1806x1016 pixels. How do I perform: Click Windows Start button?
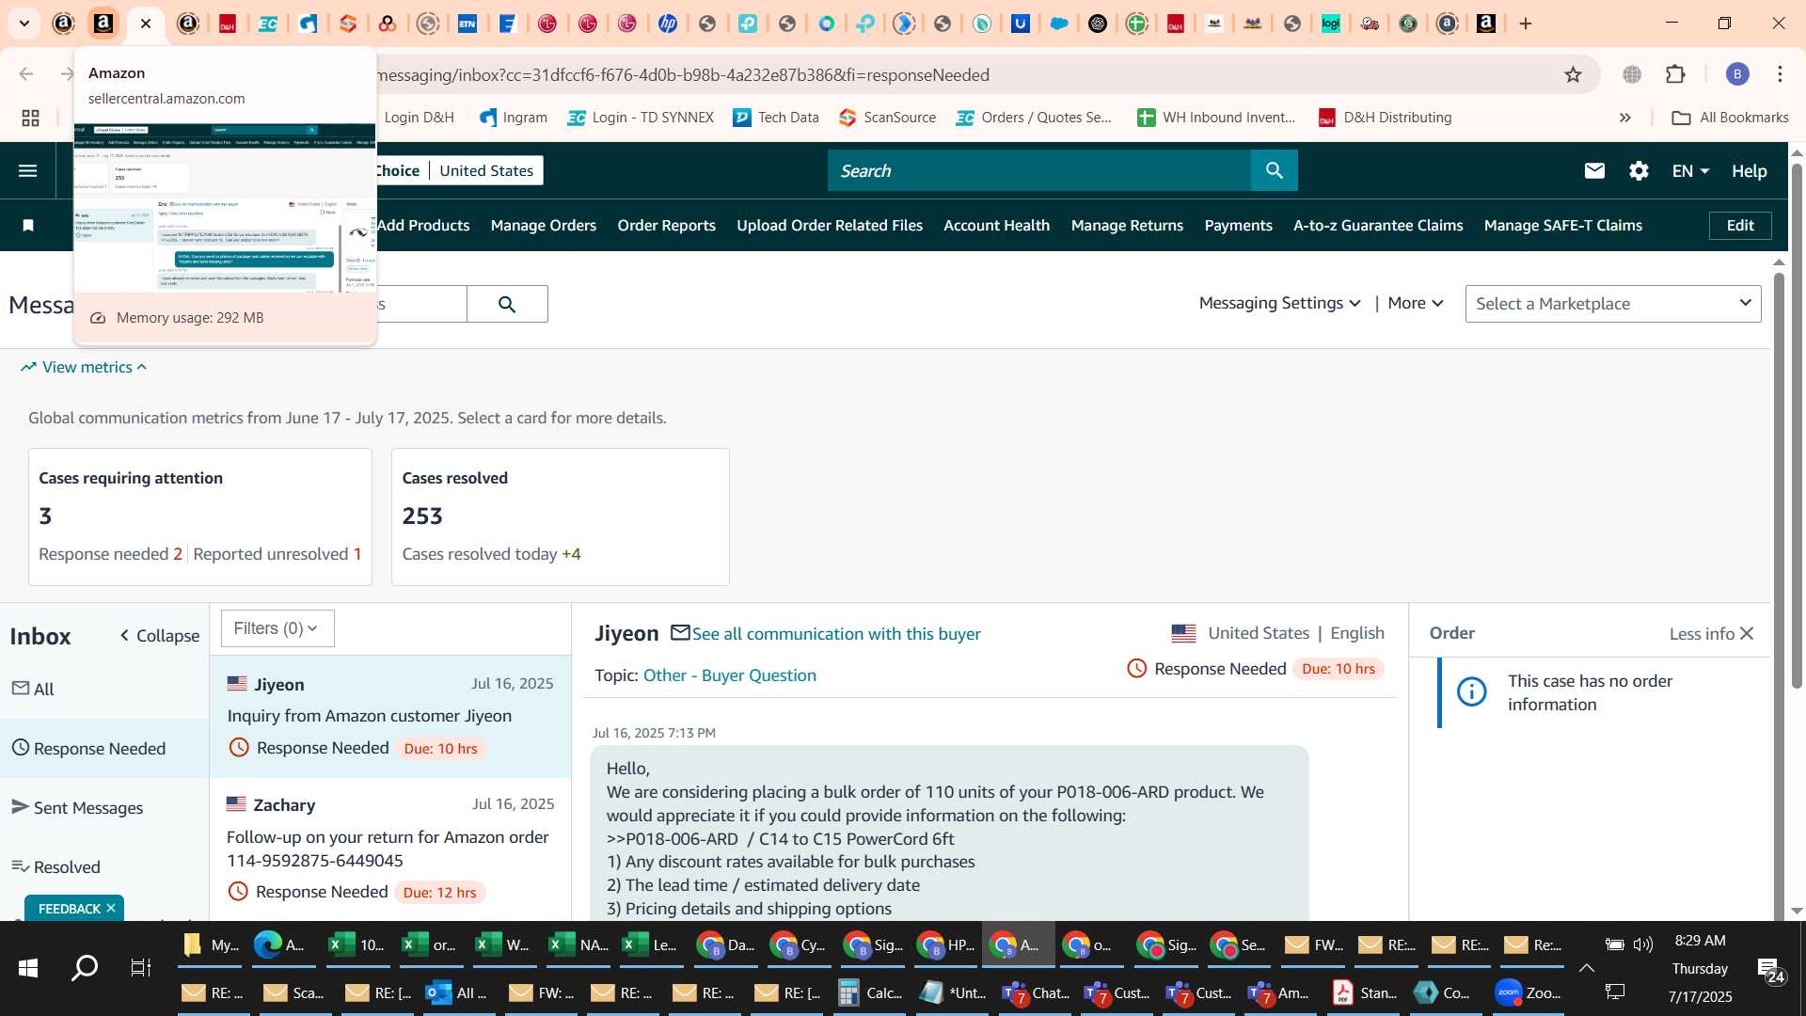[28, 968]
